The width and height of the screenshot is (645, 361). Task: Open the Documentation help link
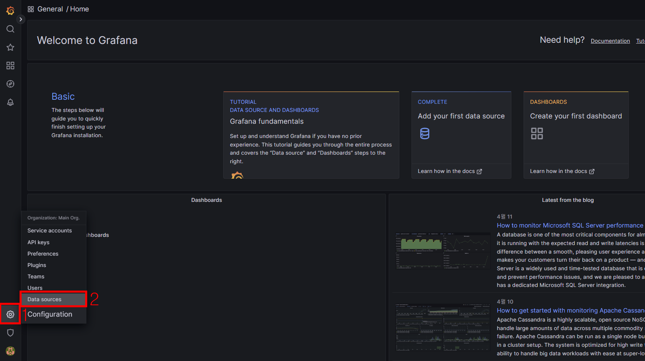coord(610,41)
